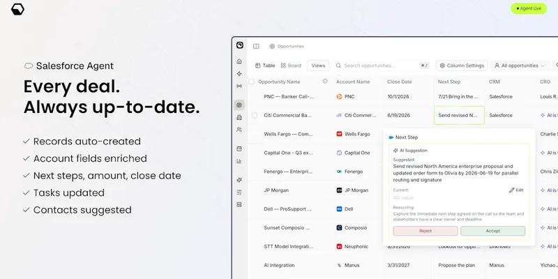Click the PNC account logo
The width and height of the screenshot is (558, 279).
click(x=339, y=96)
